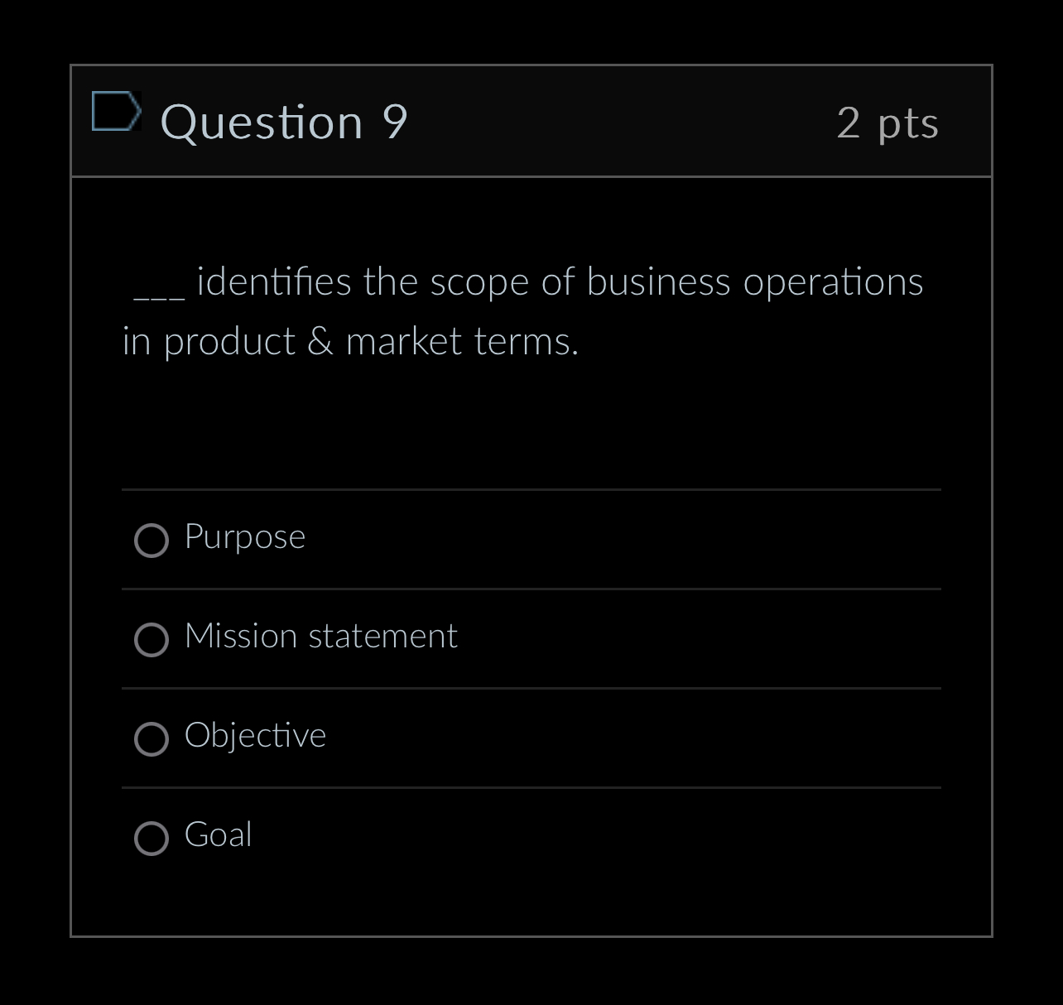
Task: Select the last answer circle
Action: coord(151,839)
